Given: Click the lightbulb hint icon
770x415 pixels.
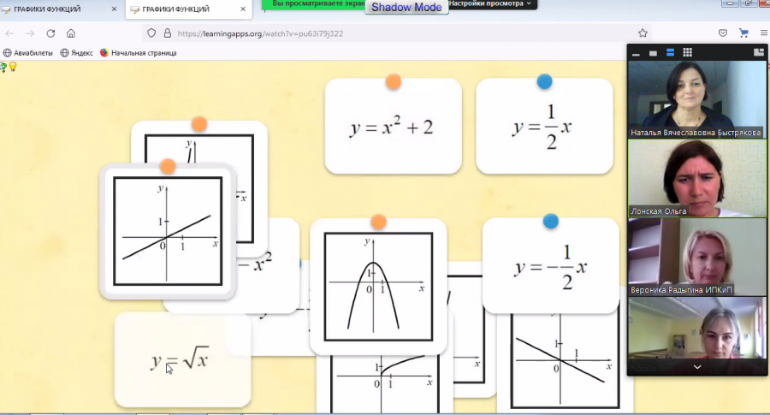Looking at the screenshot, I should (13, 67).
